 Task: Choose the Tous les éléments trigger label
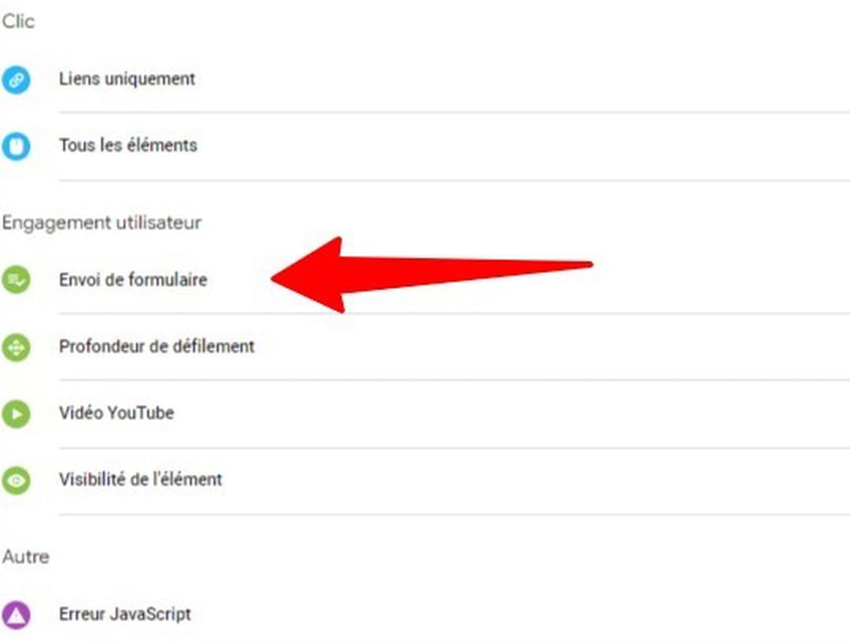click(x=128, y=146)
